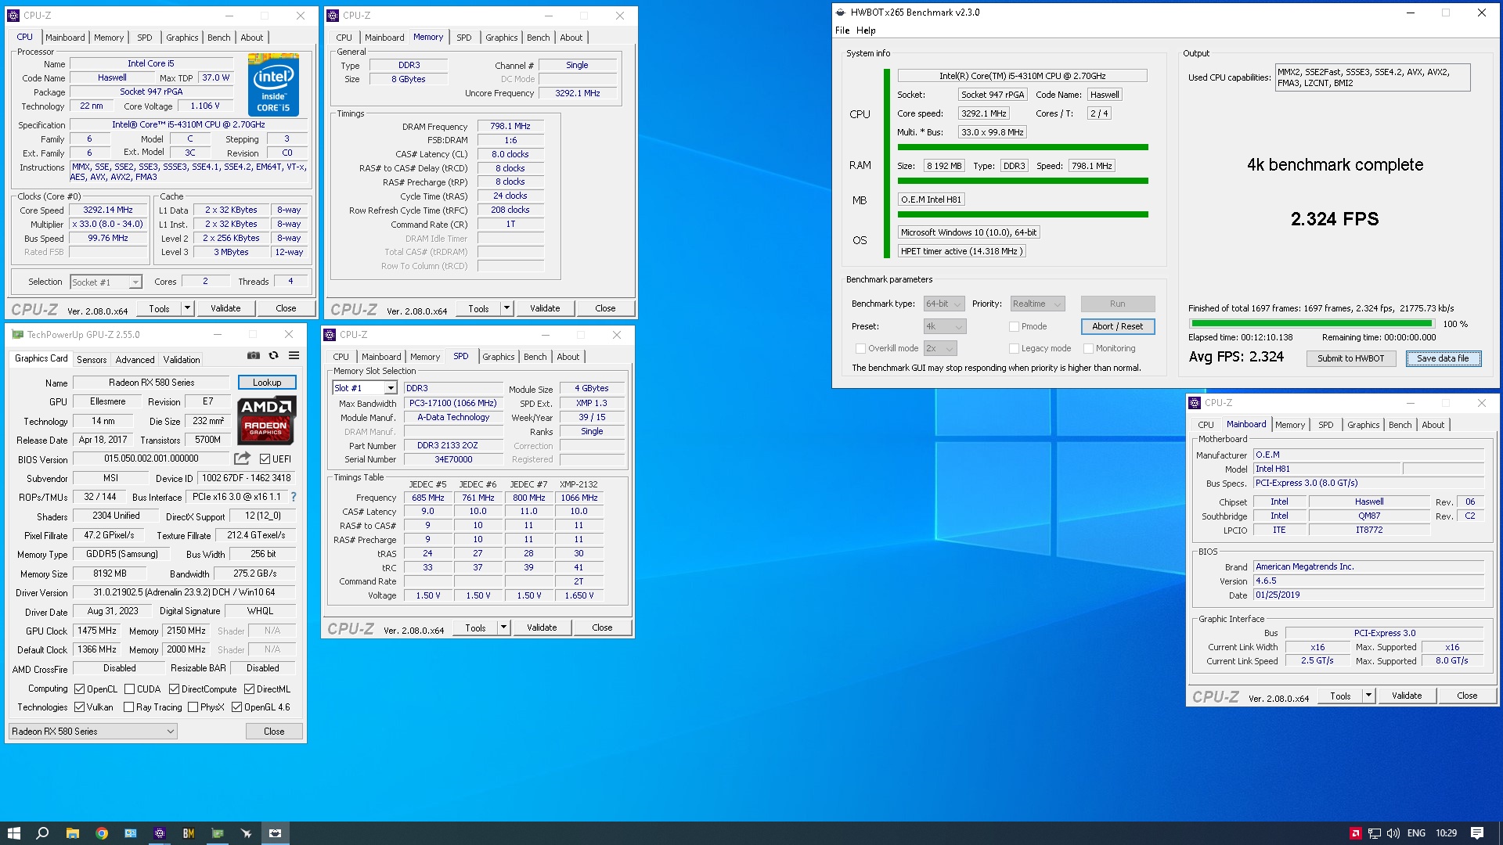Click Save data file button
The image size is (1503, 845).
pyautogui.click(x=1443, y=358)
